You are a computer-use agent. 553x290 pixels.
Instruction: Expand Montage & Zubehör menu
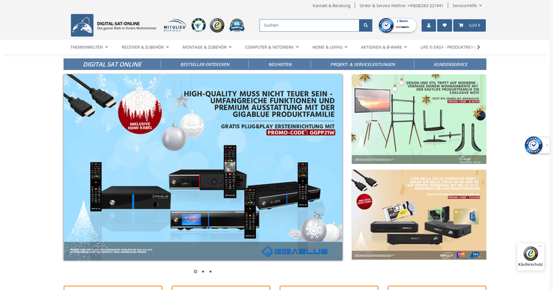click(207, 47)
